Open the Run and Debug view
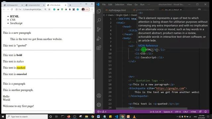Image resolution: width=212 pixels, height=119 pixels. (x=99, y=39)
